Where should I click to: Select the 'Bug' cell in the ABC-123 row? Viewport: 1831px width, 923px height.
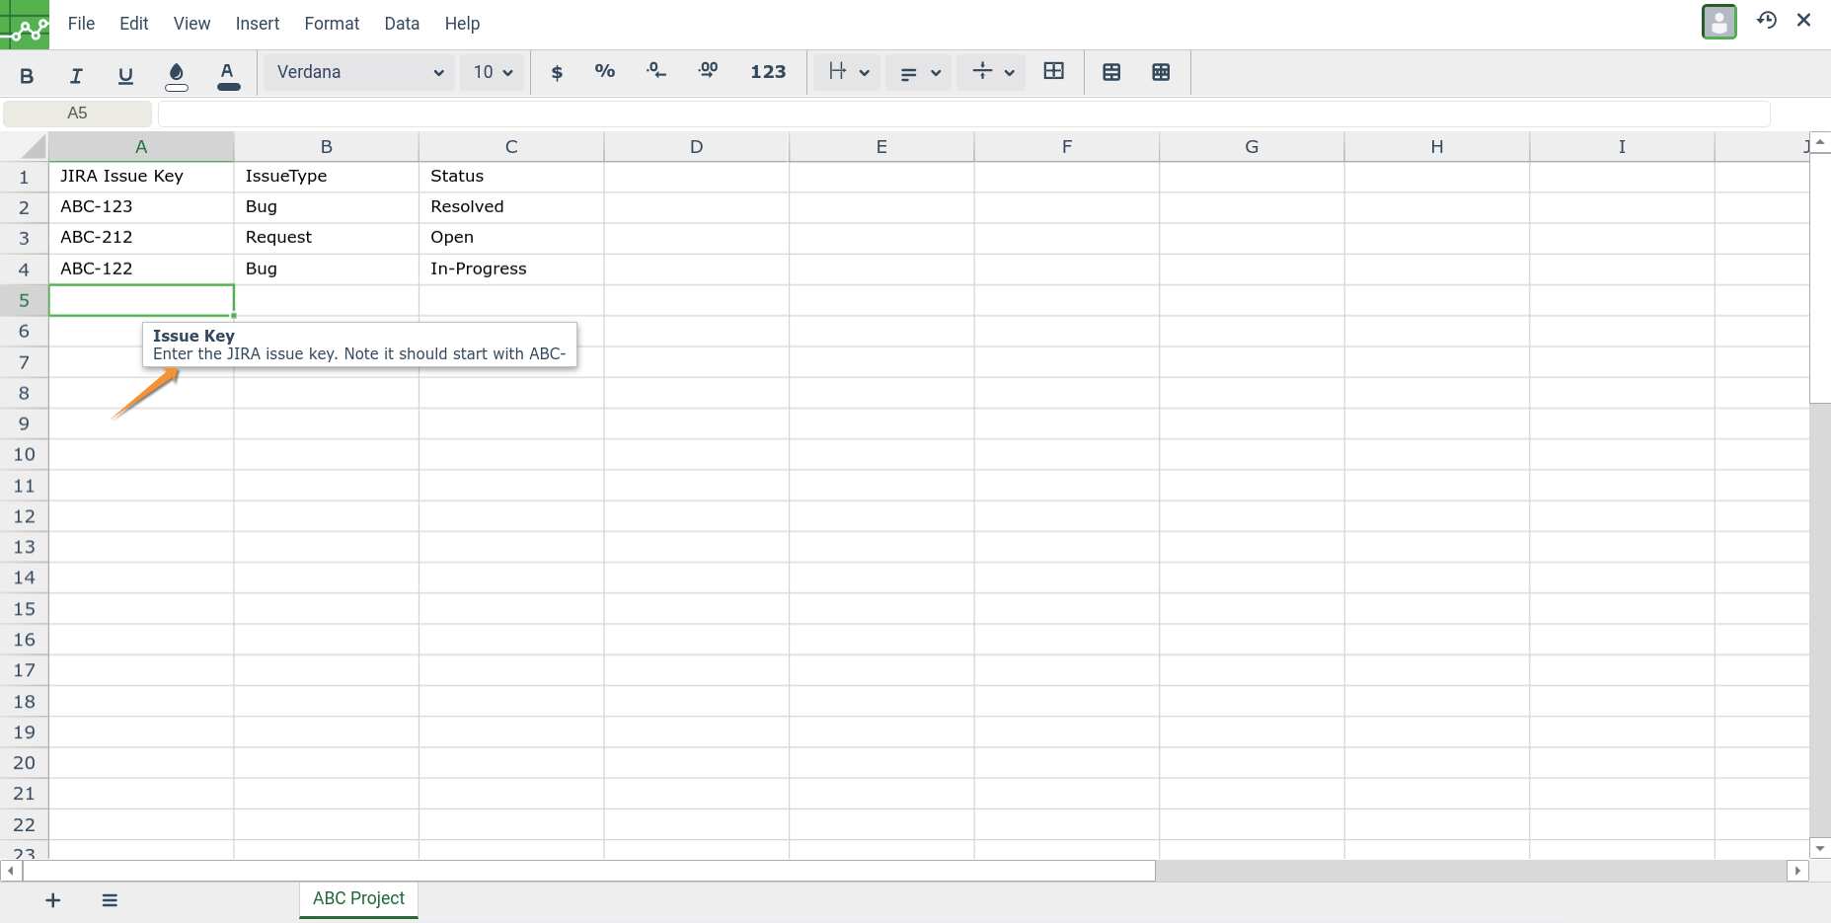click(x=327, y=207)
